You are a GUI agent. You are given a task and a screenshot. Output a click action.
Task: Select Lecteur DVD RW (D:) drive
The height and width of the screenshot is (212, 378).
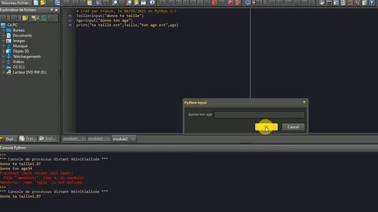pyautogui.click(x=30, y=72)
